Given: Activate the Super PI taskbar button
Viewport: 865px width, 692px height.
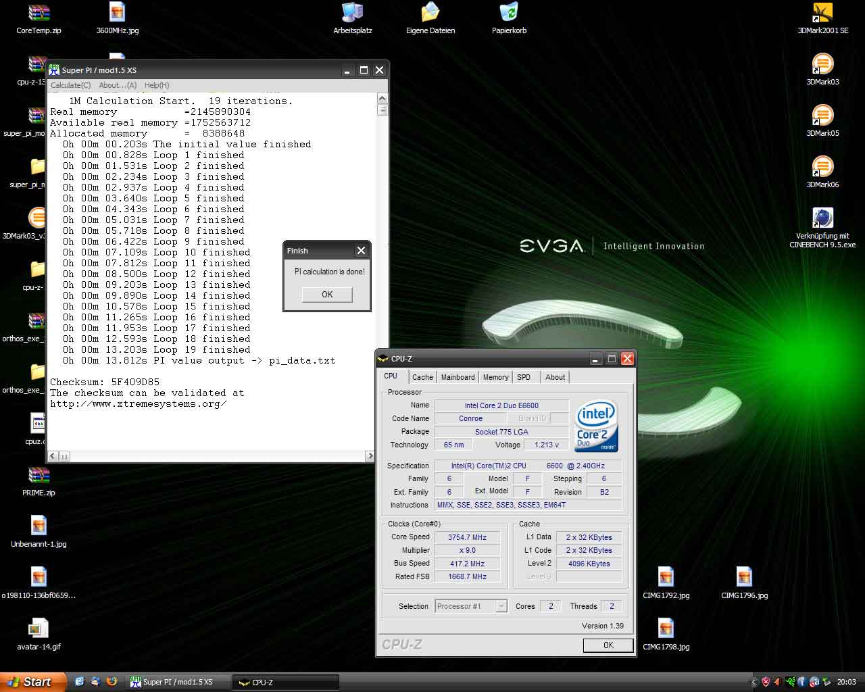Looking at the screenshot, I should coord(178,682).
